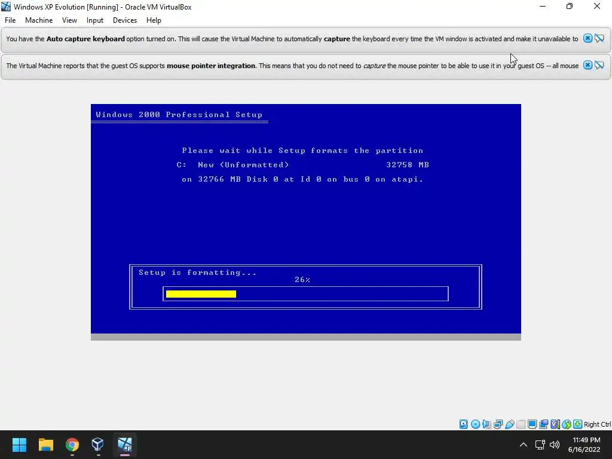Close the VirtualBox VM window
The width and height of the screenshot is (612, 459).
(597, 7)
